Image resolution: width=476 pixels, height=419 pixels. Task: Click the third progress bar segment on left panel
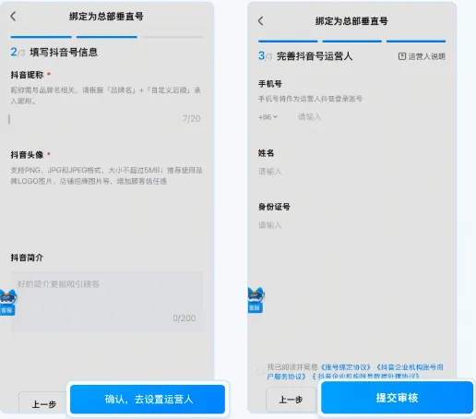tap(173, 37)
